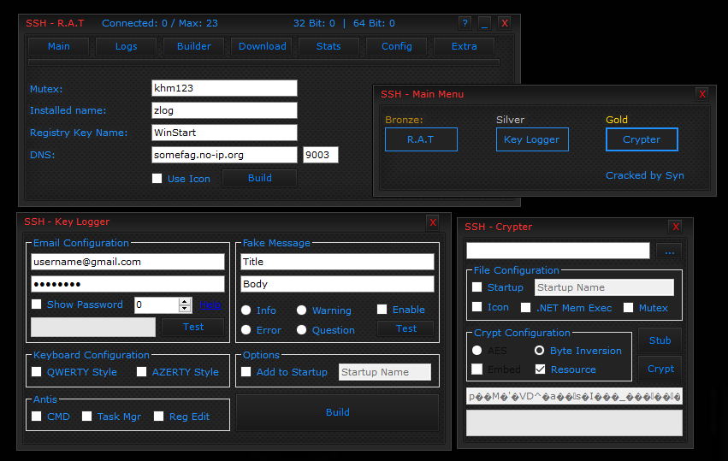
Task: Toggle the Fake Message Enable checkbox
Action: tap(382, 310)
